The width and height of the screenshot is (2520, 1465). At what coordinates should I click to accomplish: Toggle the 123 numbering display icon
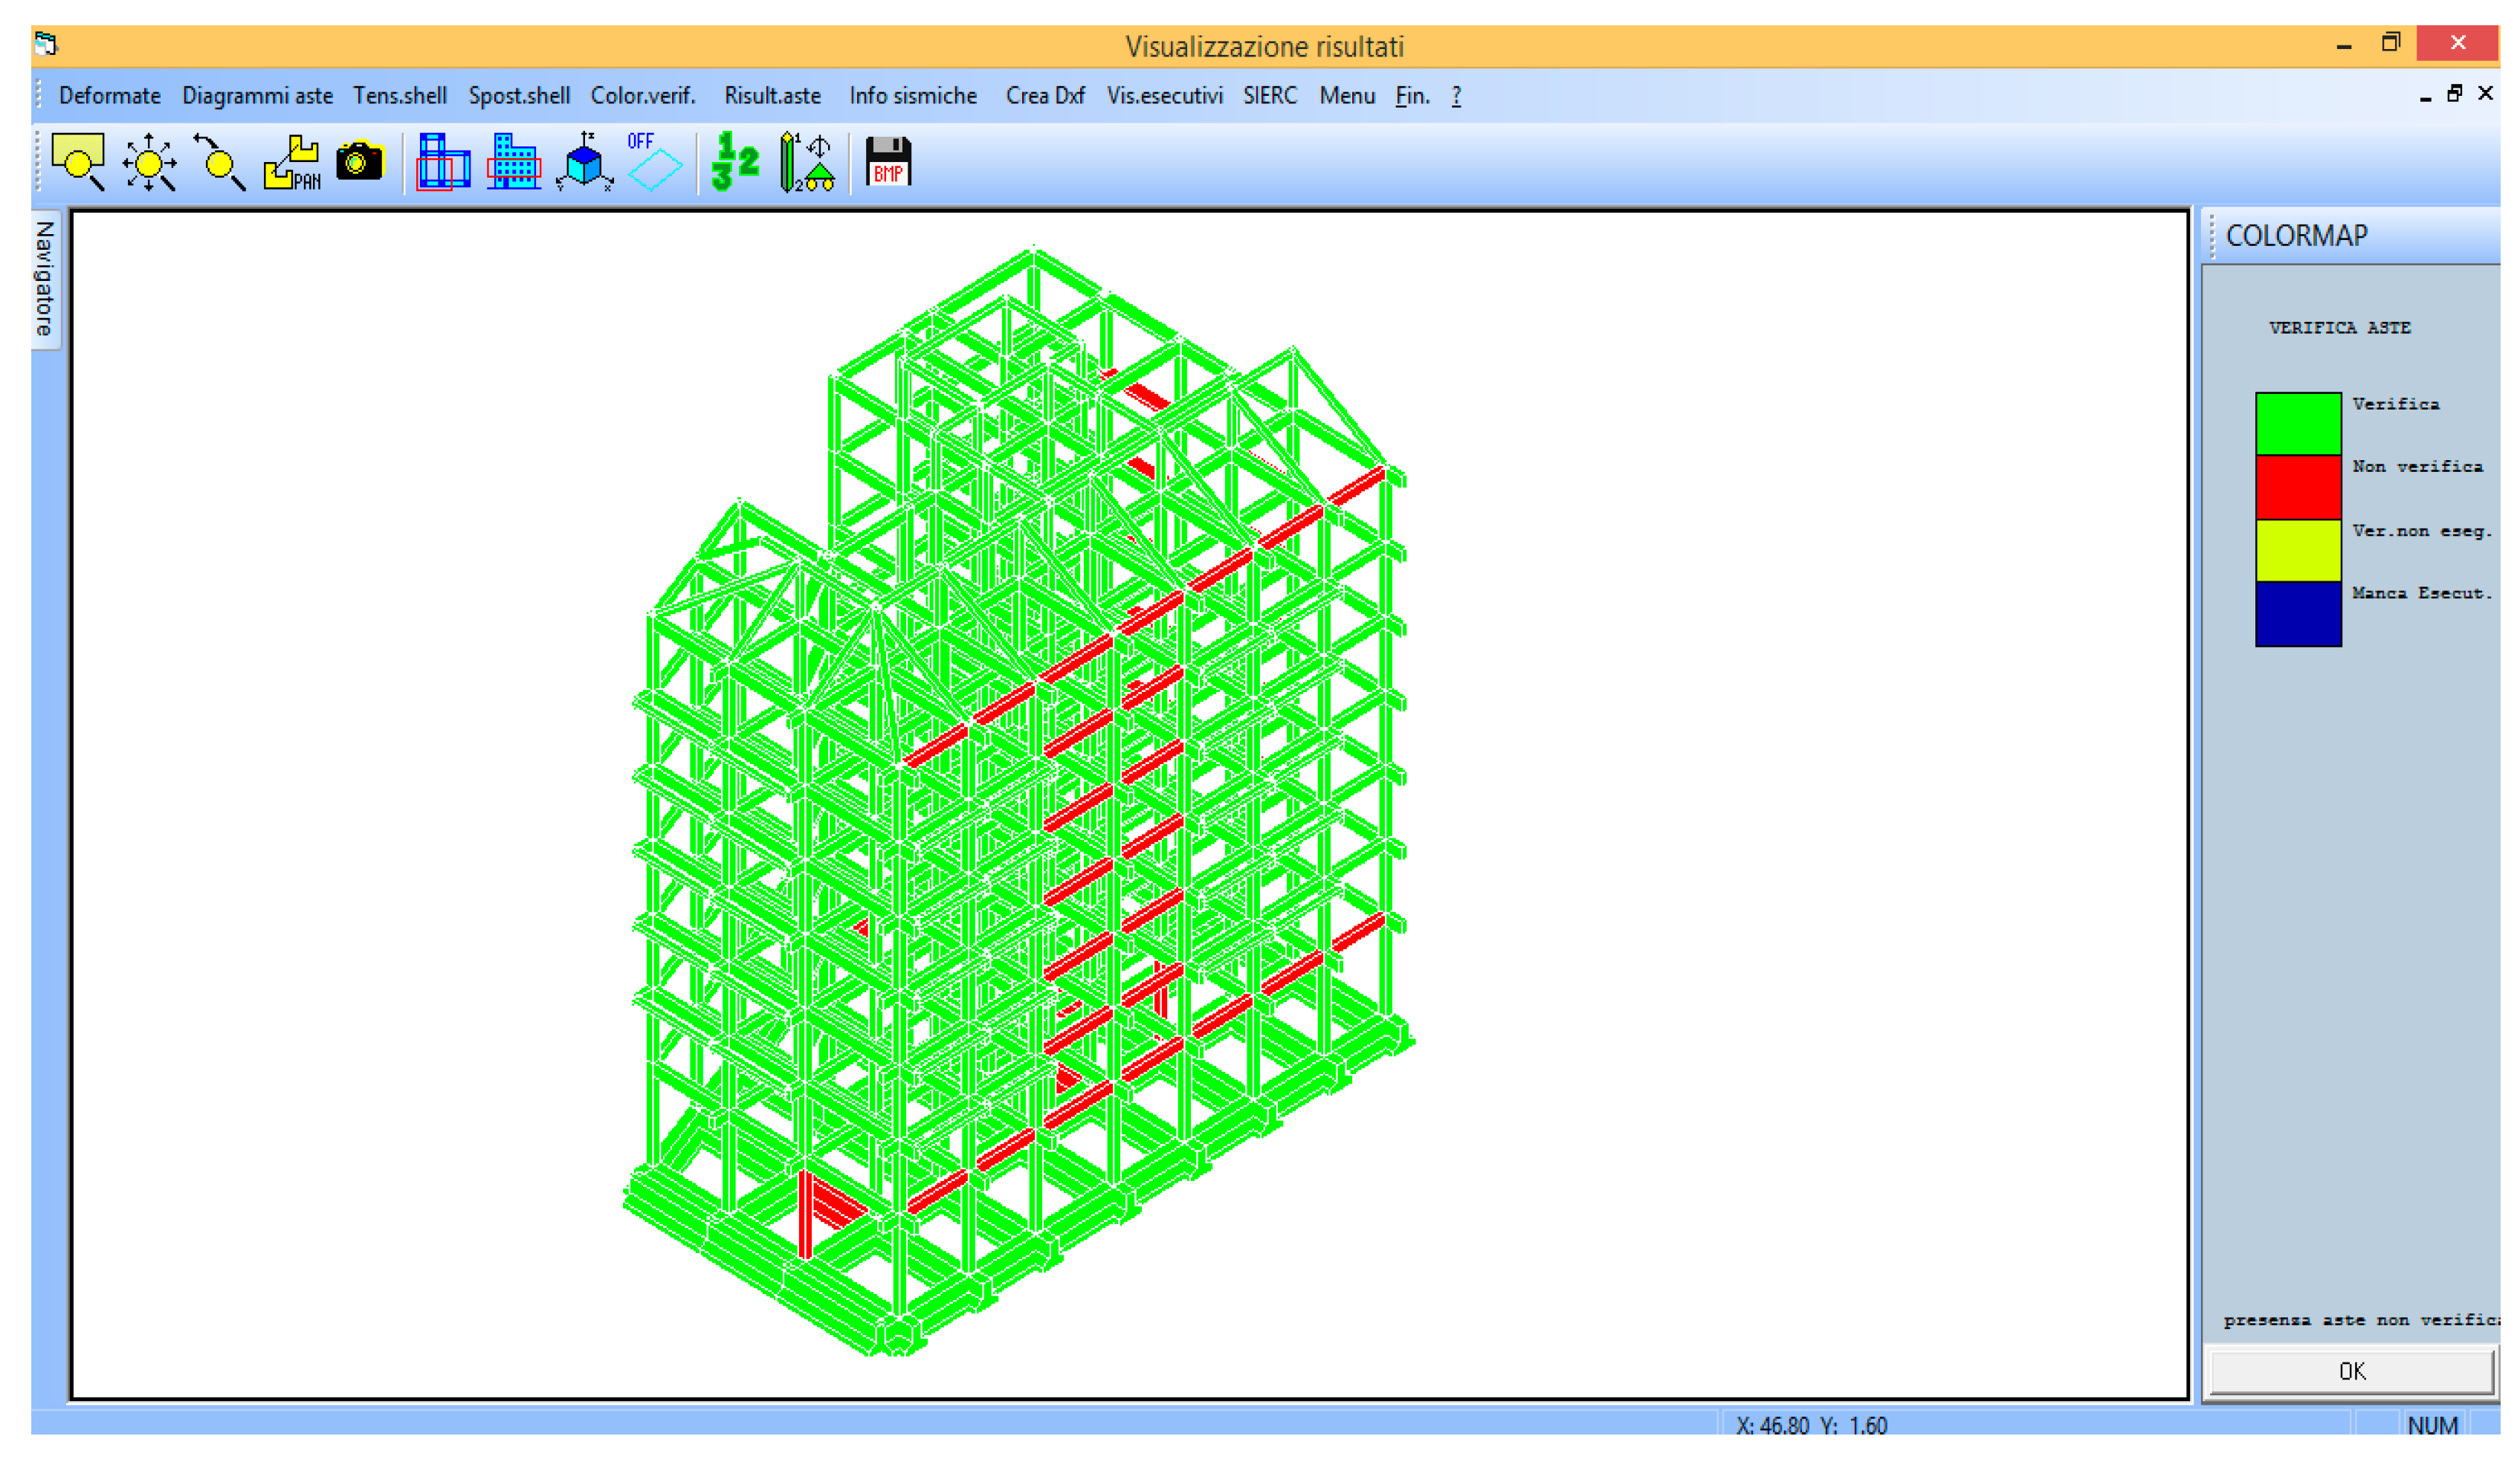pos(735,162)
